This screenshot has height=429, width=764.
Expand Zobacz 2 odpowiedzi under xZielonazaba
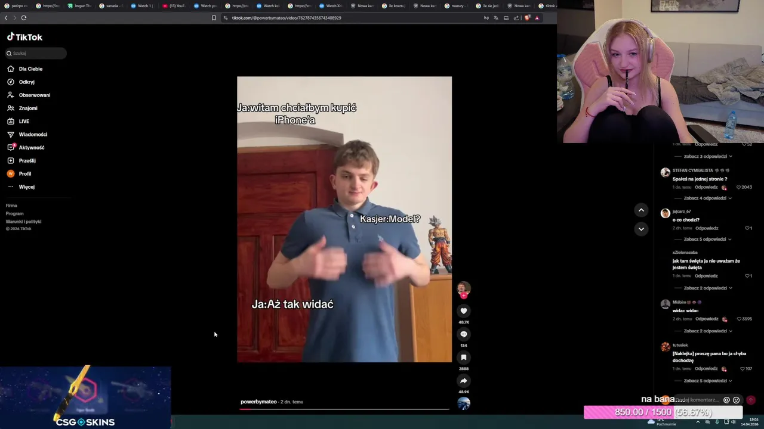(708, 288)
